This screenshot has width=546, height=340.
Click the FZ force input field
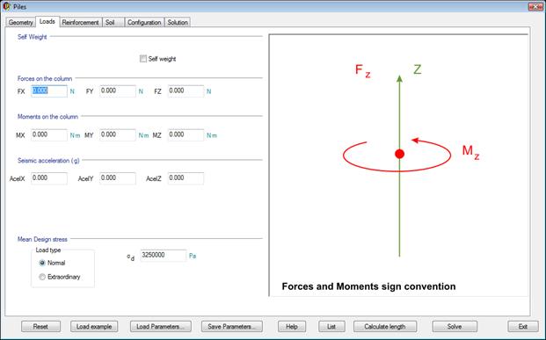coord(186,91)
